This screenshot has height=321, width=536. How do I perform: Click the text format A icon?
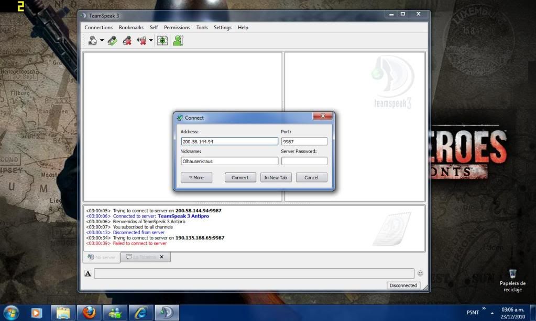[x=88, y=273]
